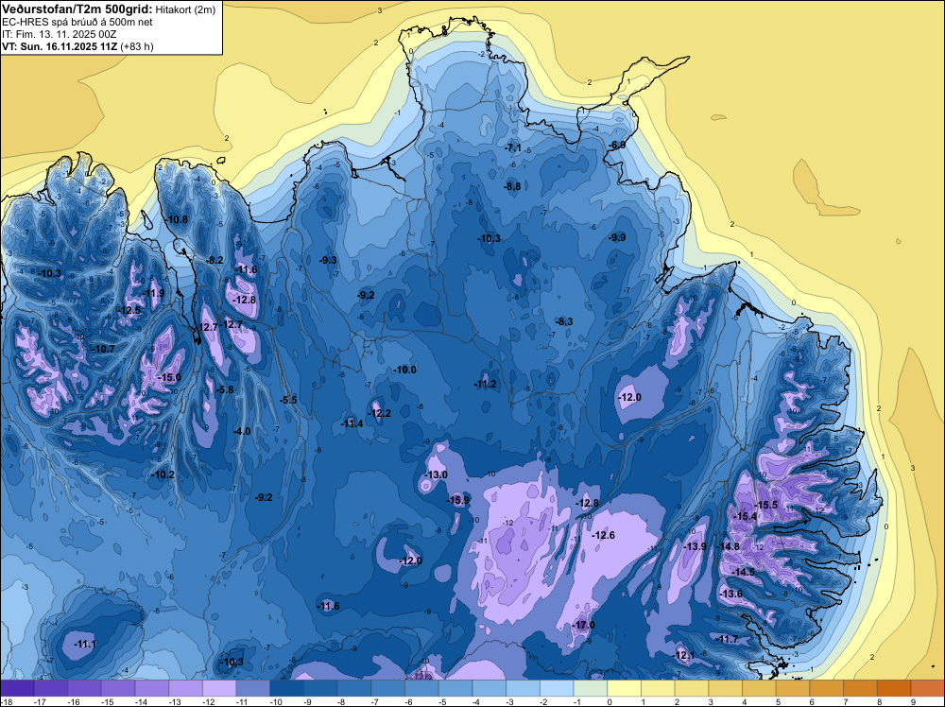Viewport: 945px width, 707px height.
Task: Click the '-11.4' temperature value
Action: (x=352, y=423)
